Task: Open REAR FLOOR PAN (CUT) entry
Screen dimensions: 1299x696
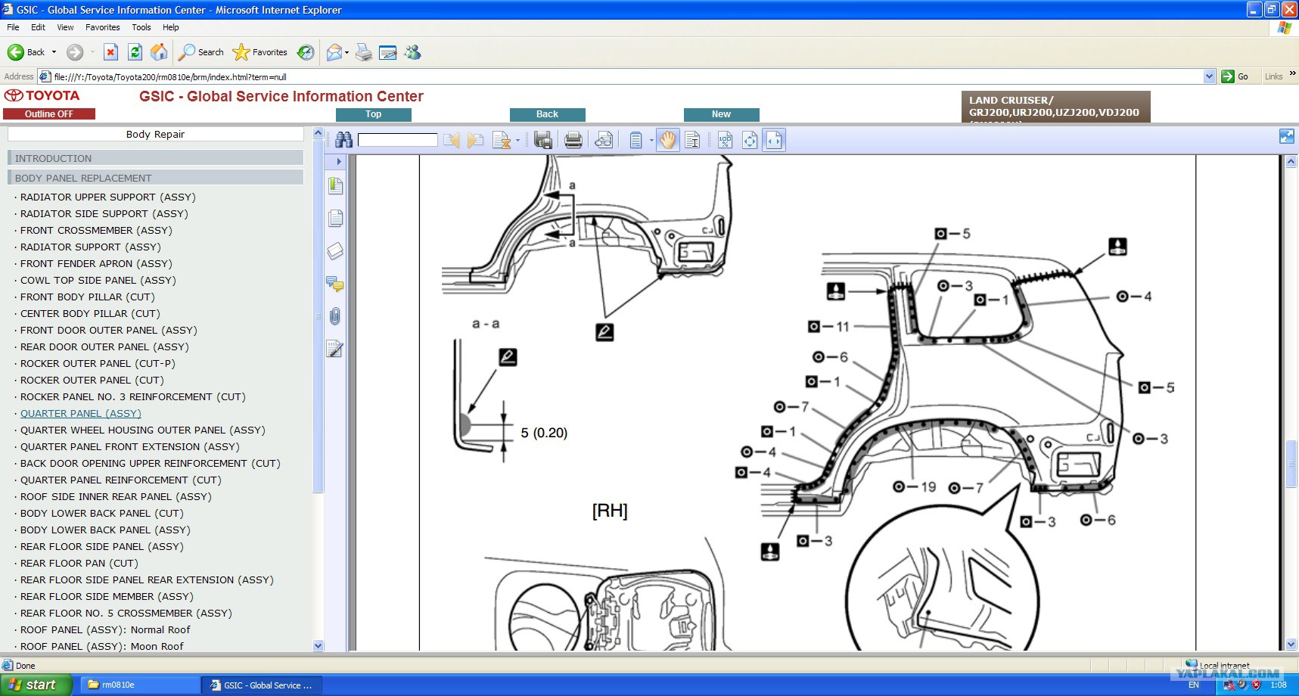Action: pos(79,563)
